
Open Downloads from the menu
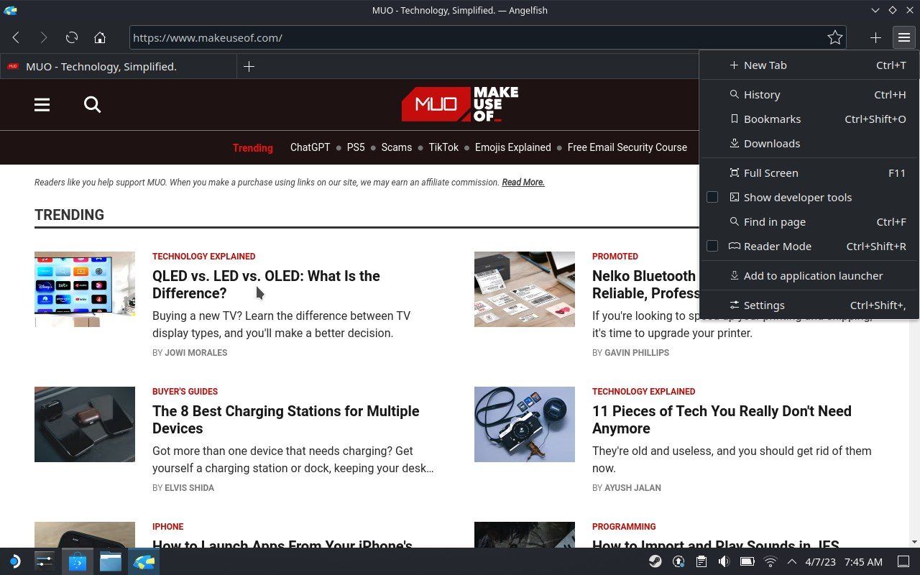point(809,143)
